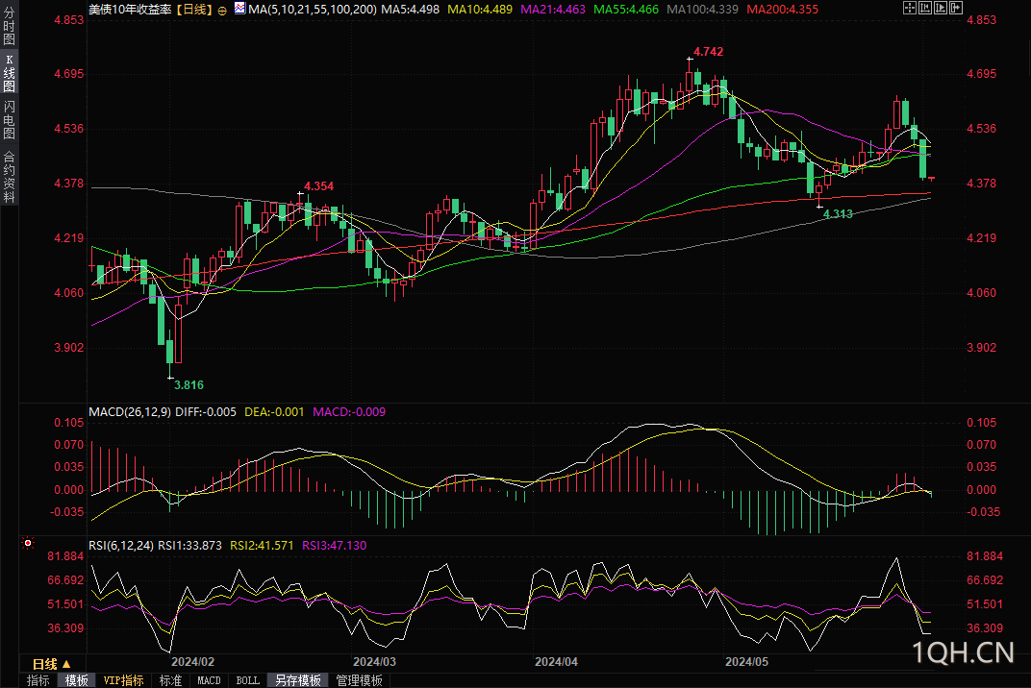Viewport: 1031px width, 688px height.
Task: Open the VIP指标 tab
Action: [x=124, y=680]
